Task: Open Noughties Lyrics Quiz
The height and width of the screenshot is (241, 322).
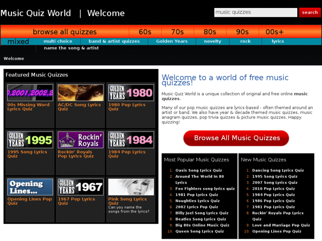Action: tap(198, 201)
